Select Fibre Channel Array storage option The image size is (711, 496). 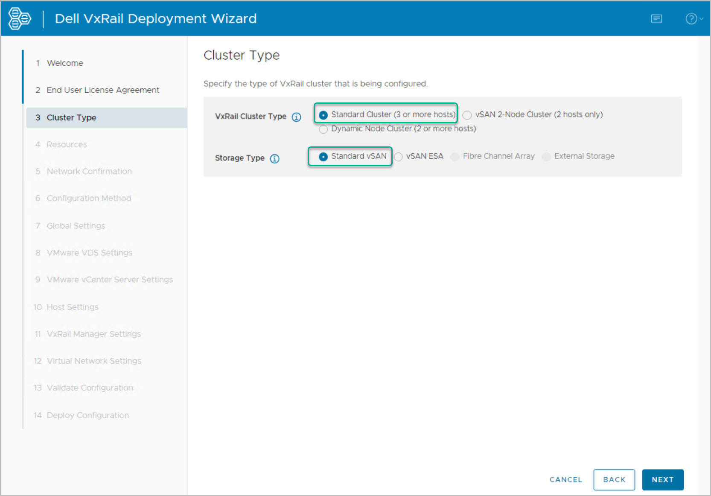tap(455, 157)
